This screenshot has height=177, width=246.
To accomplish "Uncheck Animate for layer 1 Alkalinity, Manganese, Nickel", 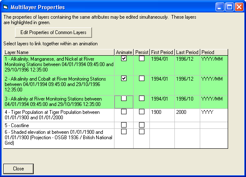I will pos(124,59).
